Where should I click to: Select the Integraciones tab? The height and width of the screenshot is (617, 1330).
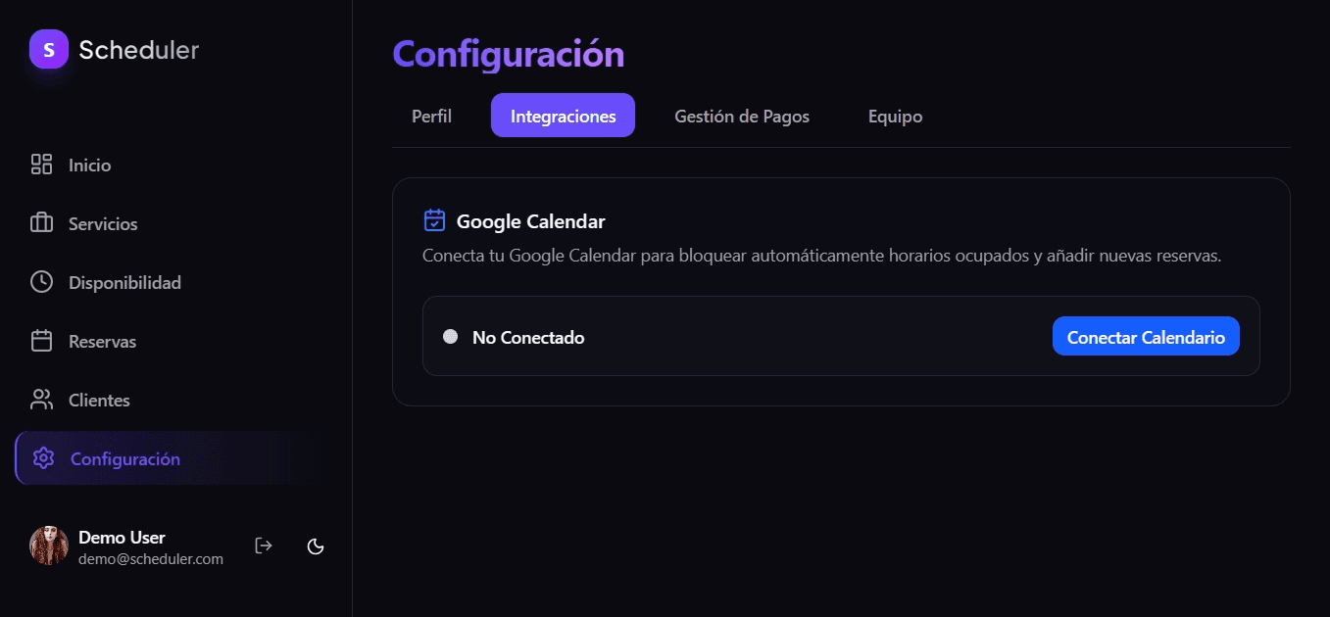point(563,117)
